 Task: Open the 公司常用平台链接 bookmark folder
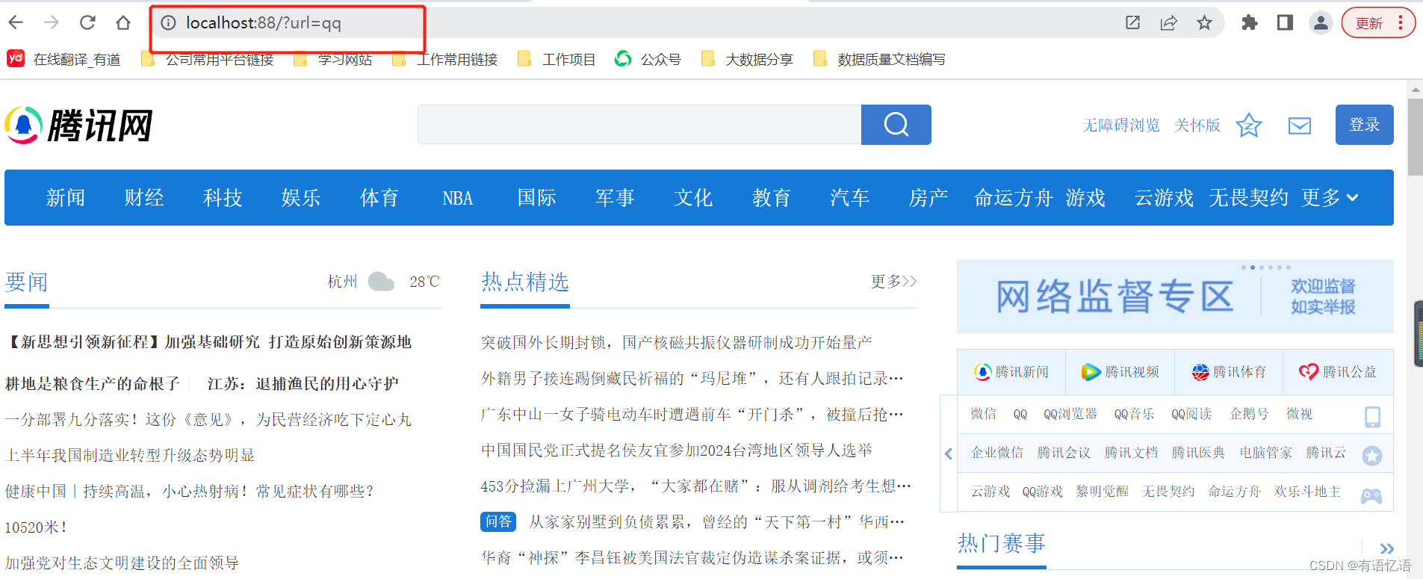[x=208, y=59]
